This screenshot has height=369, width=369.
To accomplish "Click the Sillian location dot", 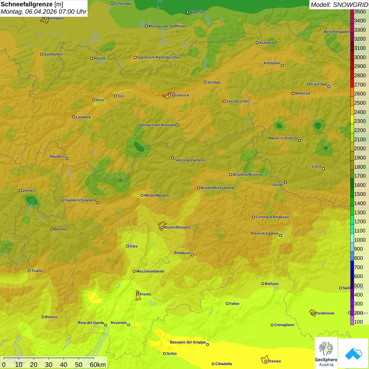I will (285, 182).
